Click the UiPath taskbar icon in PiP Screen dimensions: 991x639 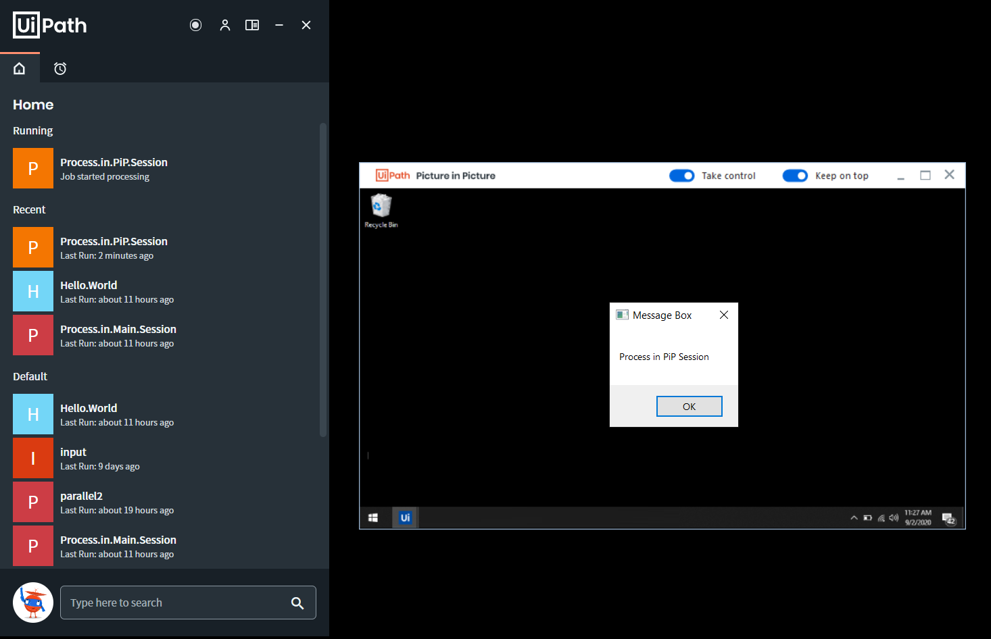[x=406, y=518]
